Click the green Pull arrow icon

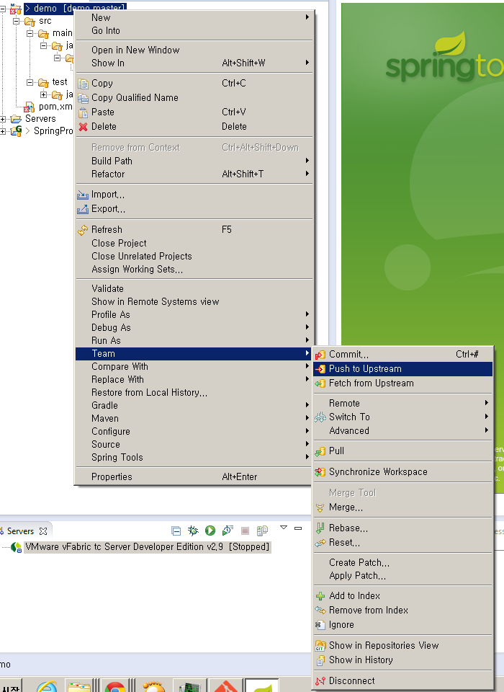pyautogui.click(x=320, y=451)
